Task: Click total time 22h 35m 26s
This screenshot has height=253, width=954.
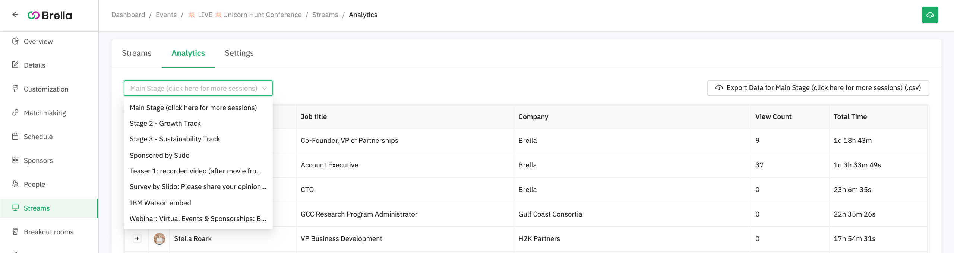Action: tap(855, 214)
